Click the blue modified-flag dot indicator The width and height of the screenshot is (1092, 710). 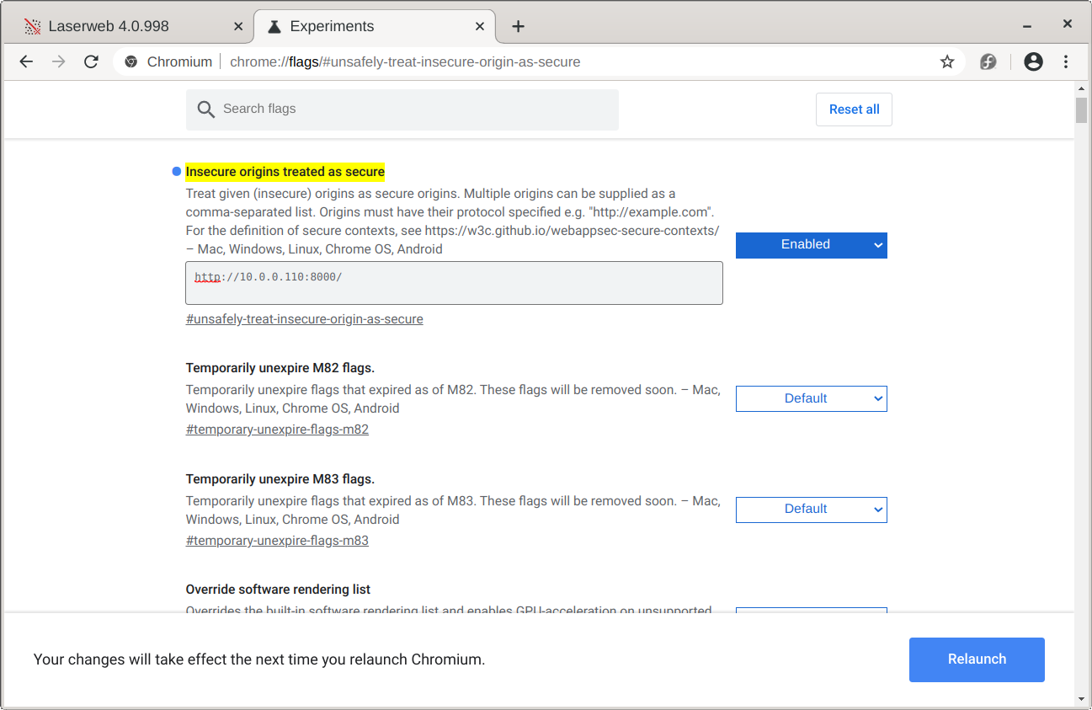coord(176,172)
